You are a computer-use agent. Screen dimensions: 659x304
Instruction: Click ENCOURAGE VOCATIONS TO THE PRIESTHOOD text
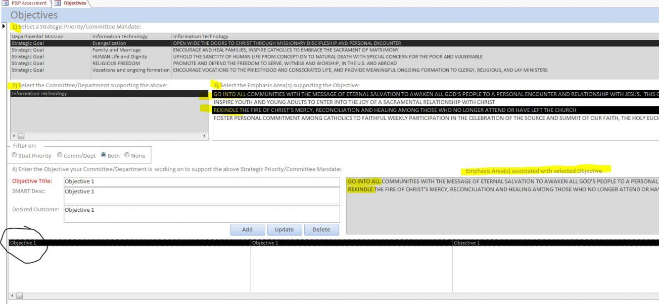click(360, 70)
